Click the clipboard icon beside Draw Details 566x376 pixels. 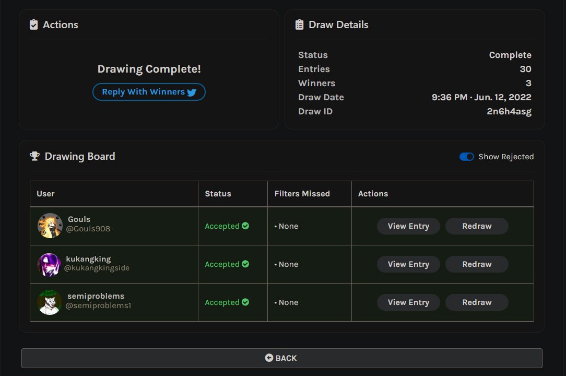point(299,24)
